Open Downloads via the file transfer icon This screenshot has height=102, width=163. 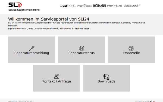(106, 77)
